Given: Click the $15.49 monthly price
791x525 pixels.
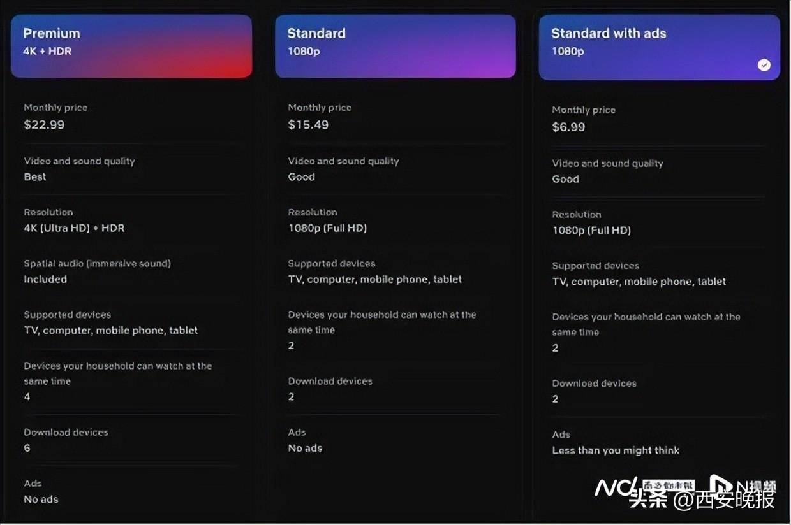Looking at the screenshot, I should [x=308, y=125].
